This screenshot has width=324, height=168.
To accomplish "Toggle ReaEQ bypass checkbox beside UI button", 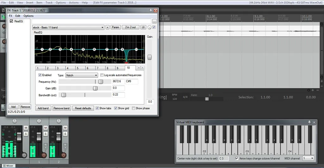I will [x=154, y=27].
